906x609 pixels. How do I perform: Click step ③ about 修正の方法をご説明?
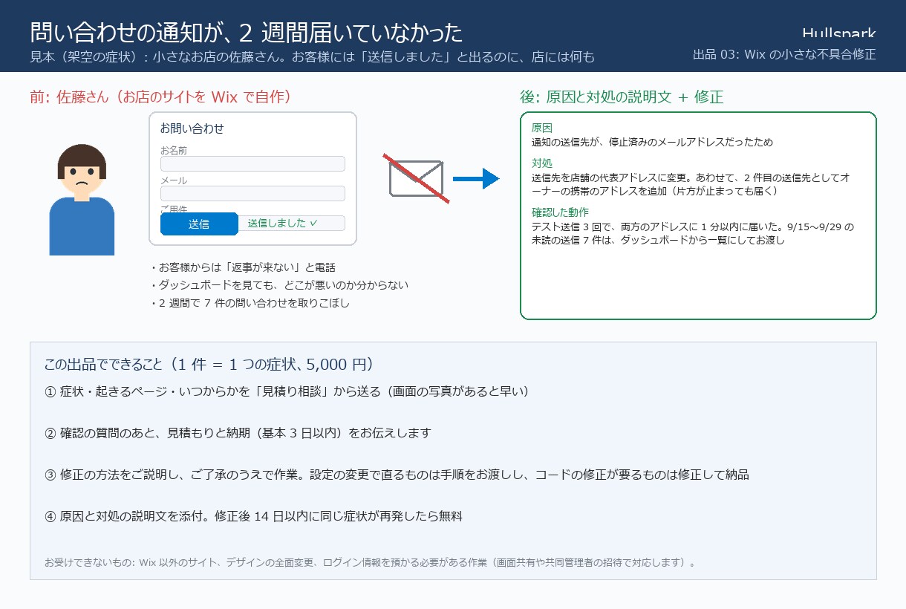coord(397,475)
